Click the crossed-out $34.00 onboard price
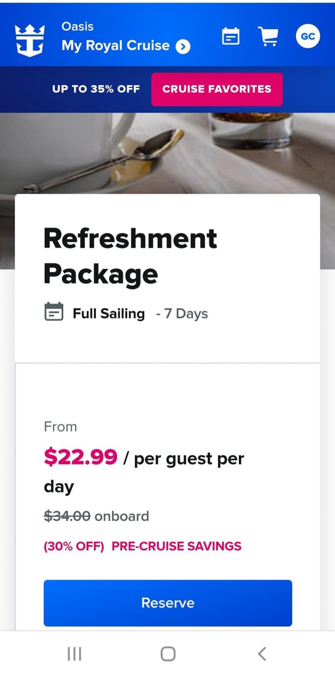The width and height of the screenshot is (335, 675). point(66,516)
